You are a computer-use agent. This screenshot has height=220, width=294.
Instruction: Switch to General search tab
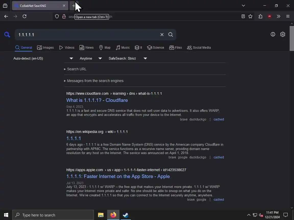point(24,48)
